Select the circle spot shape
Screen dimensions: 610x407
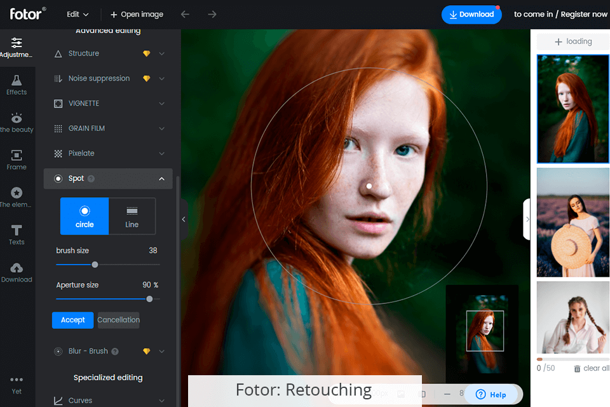click(x=85, y=216)
